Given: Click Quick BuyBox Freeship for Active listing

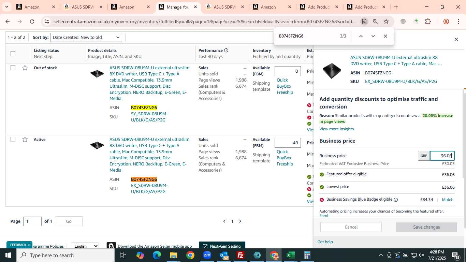Looking at the screenshot, I should 285,158.
